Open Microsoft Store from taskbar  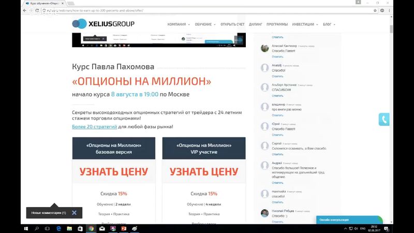coord(80,228)
